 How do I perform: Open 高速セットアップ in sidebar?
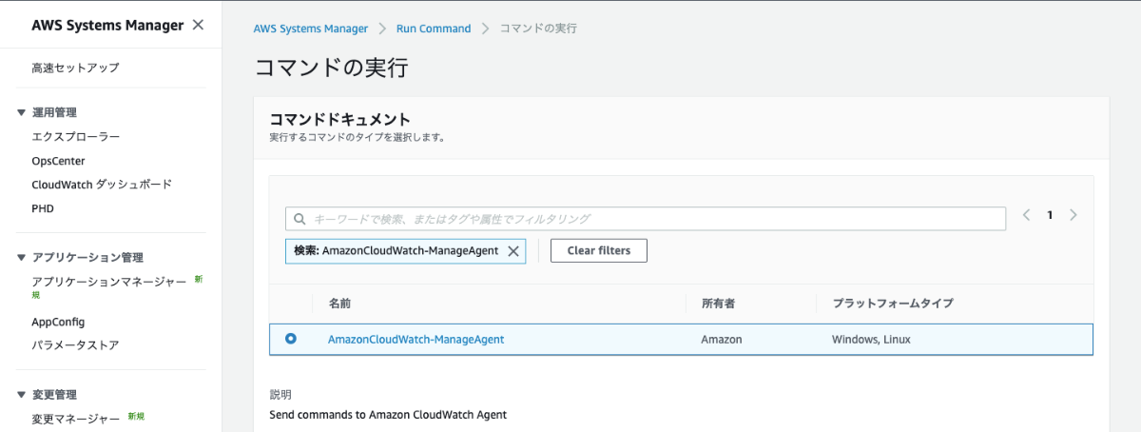click(x=75, y=68)
